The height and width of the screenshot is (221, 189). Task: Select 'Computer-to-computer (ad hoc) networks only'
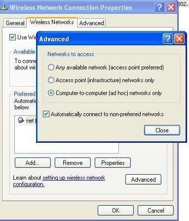tap(51, 93)
